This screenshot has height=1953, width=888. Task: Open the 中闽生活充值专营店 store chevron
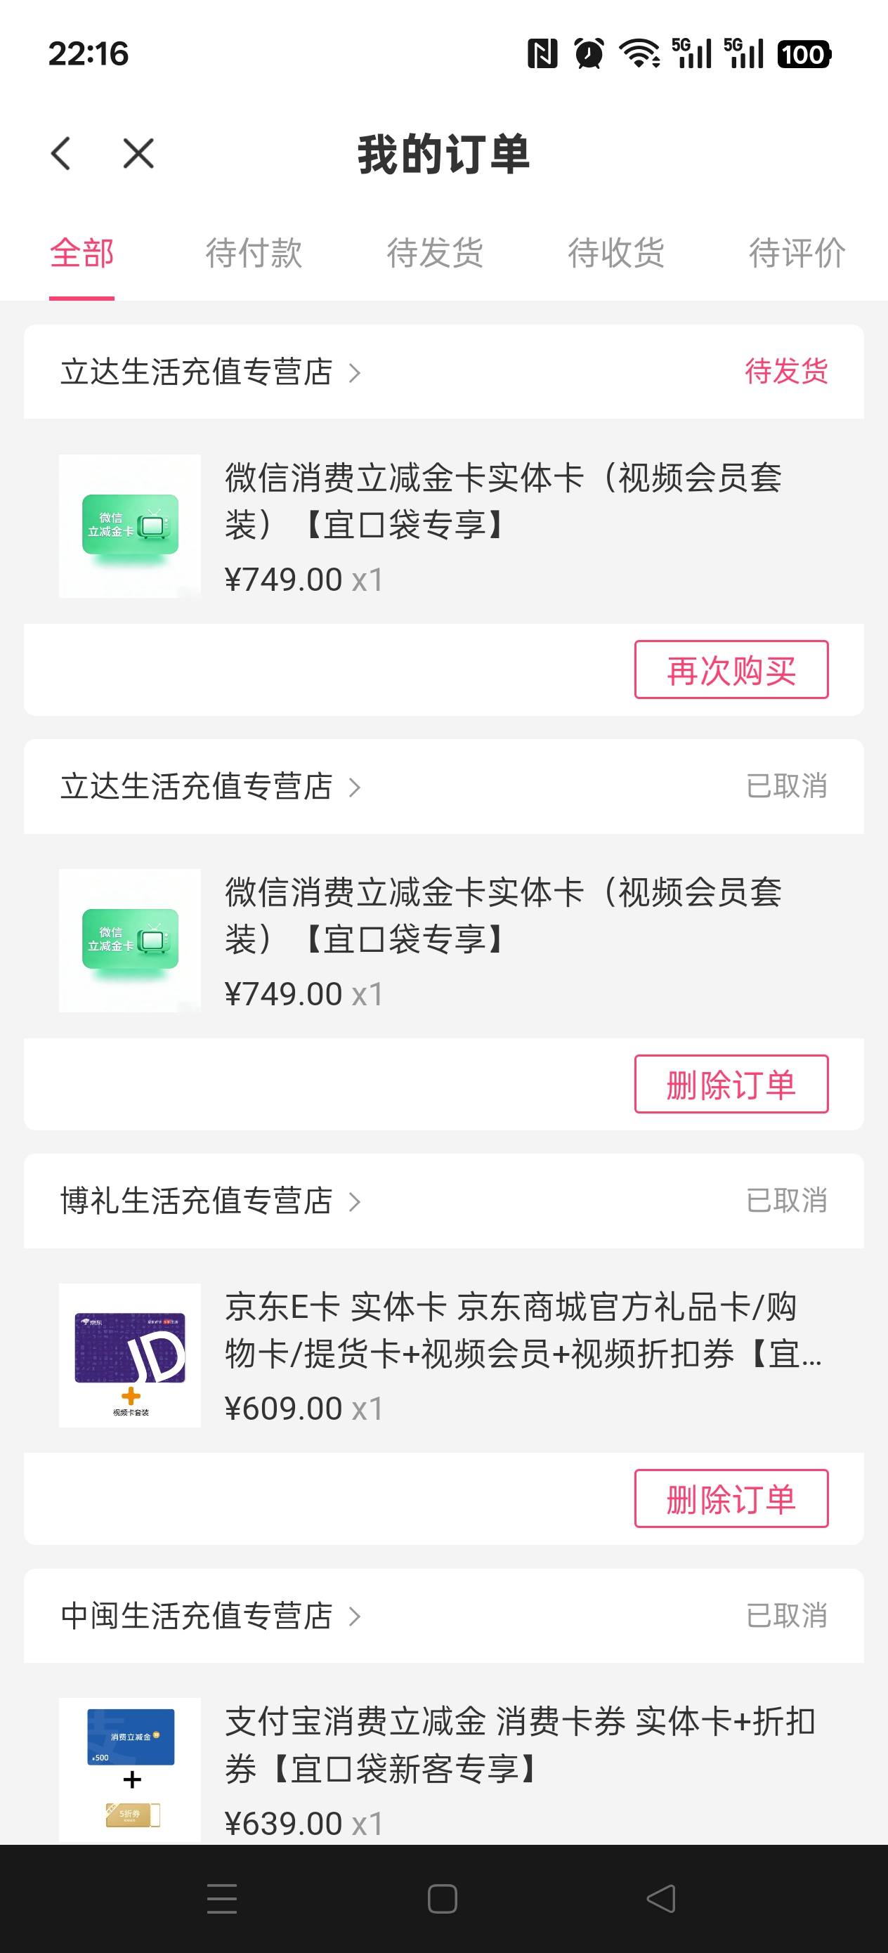354,1616
